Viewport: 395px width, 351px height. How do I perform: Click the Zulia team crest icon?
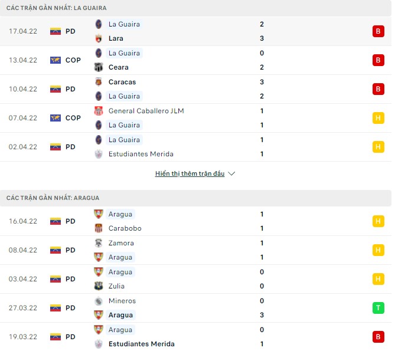click(99, 286)
